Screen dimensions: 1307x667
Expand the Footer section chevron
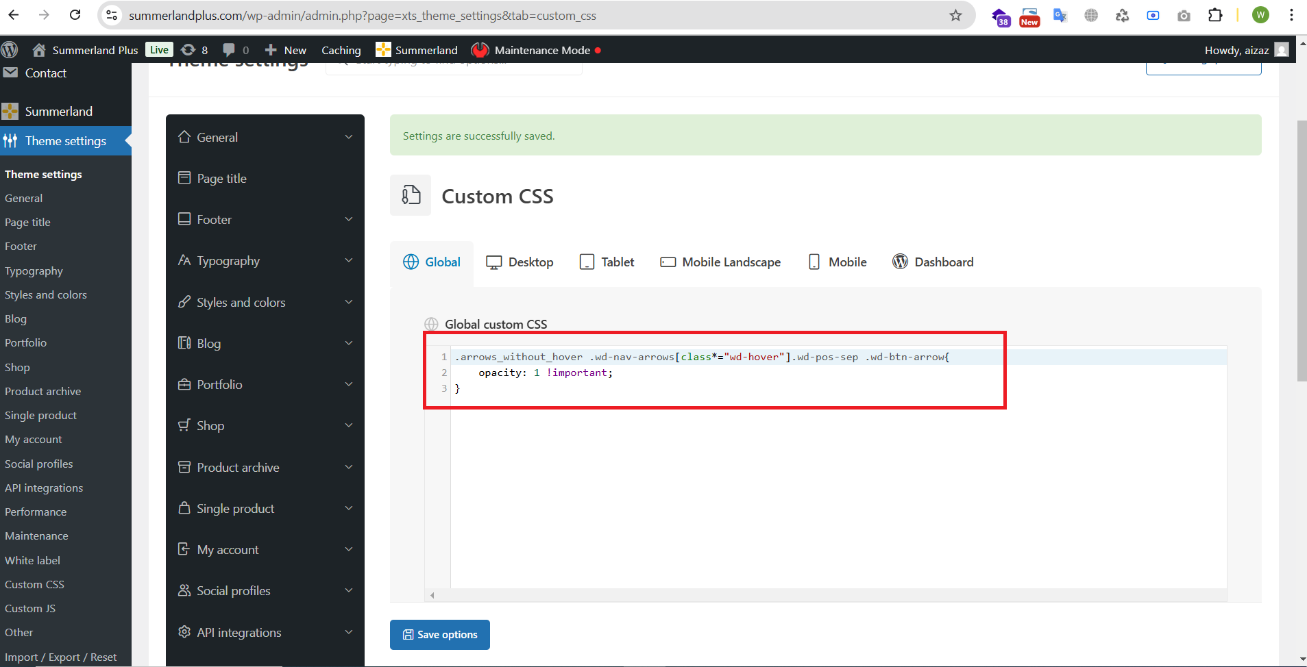(349, 219)
